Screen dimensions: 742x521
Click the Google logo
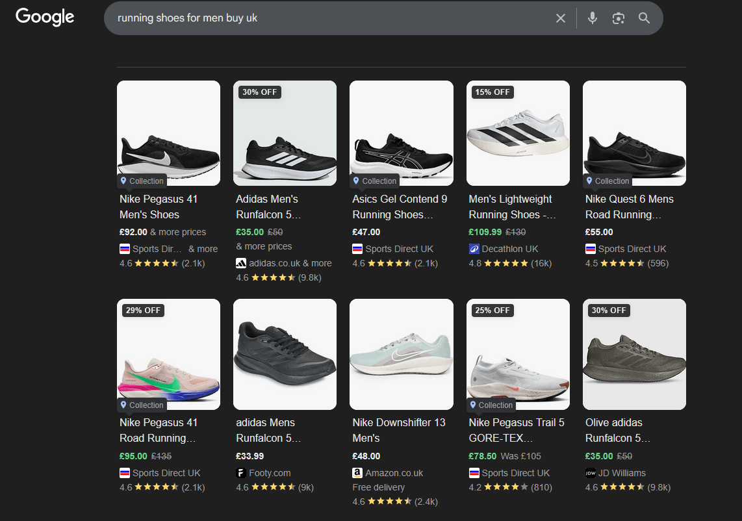[44, 17]
